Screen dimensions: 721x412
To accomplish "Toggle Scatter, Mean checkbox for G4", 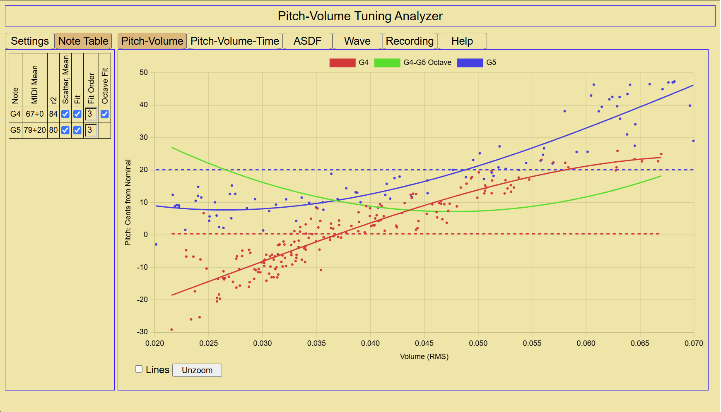I will pos(65,114).
